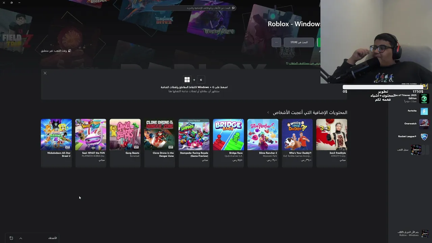The width and height of the screenshot is (432, 243).
Task: Click the Bridge Race title text
Action: coord(236,153)
